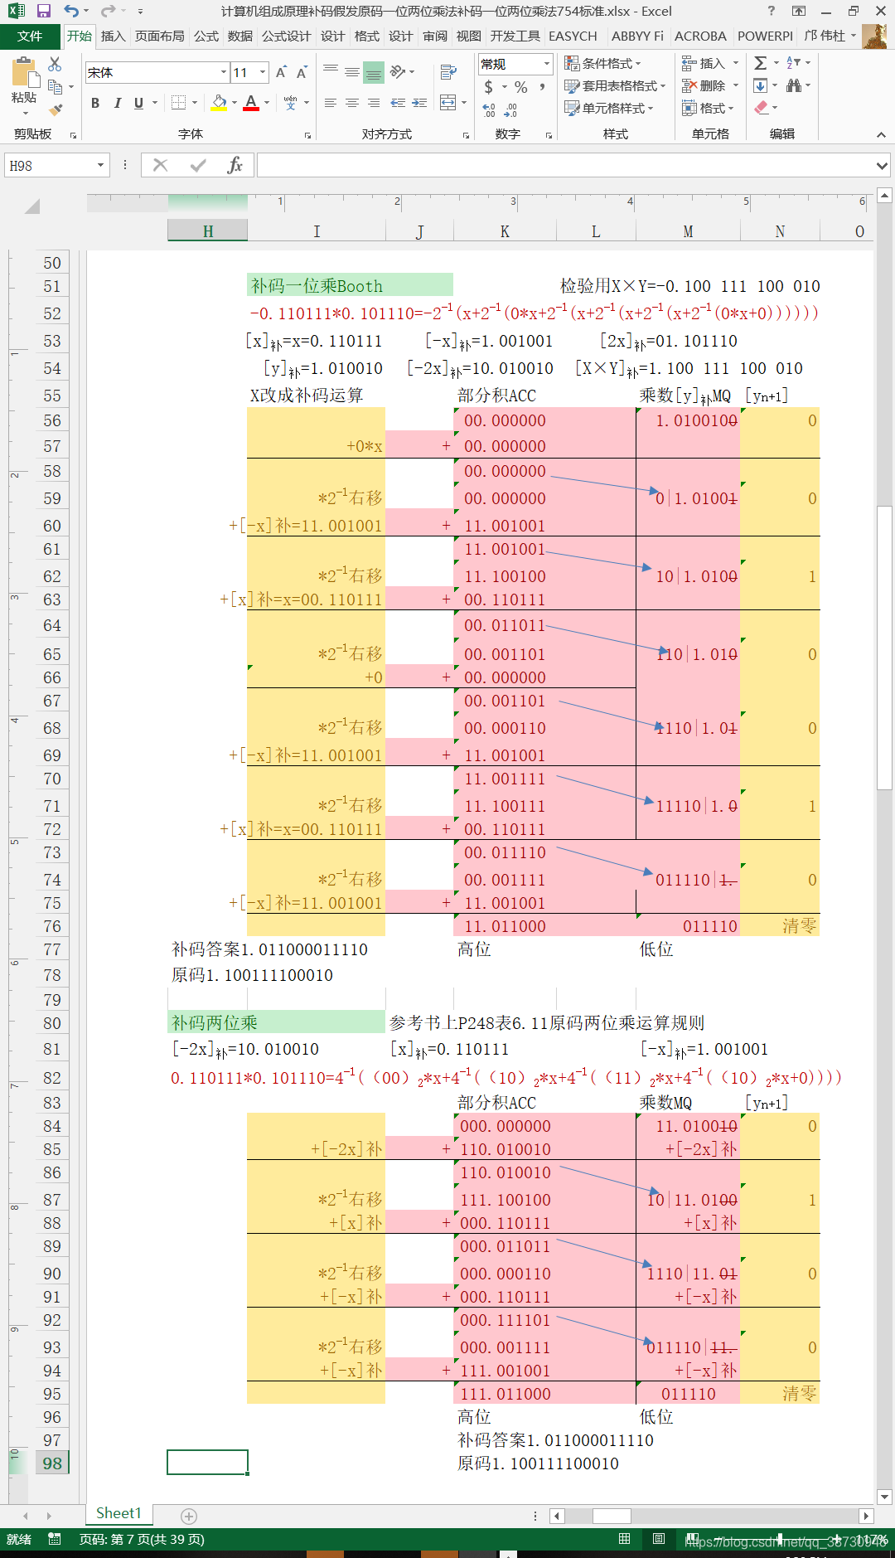Toggle bold formatting
The height and width of the screenshot is (1558, 895).
point(95,104)
